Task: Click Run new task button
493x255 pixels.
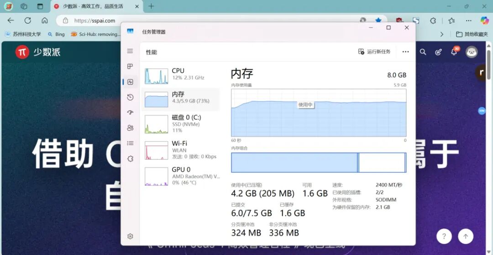Action: pyautogui.click(x=374, y=51)
